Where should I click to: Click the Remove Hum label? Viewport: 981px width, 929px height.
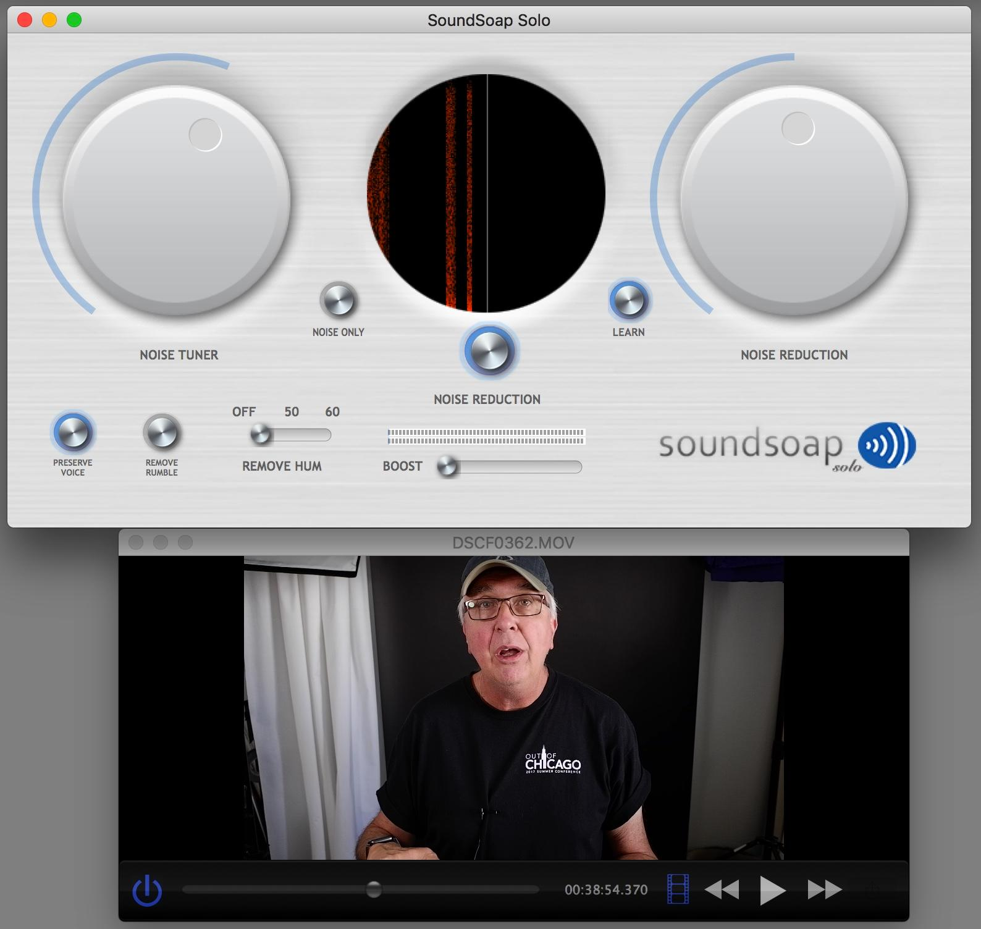click(282, 466)
